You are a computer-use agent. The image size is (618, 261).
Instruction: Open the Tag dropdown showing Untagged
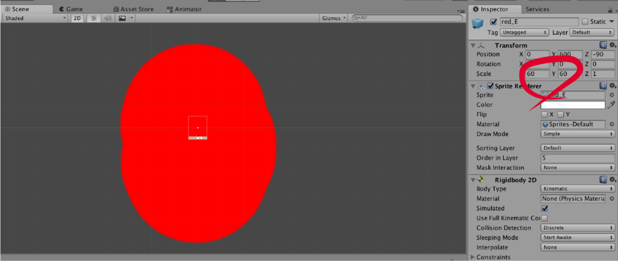pyautogui.click(x=524, y=33)
